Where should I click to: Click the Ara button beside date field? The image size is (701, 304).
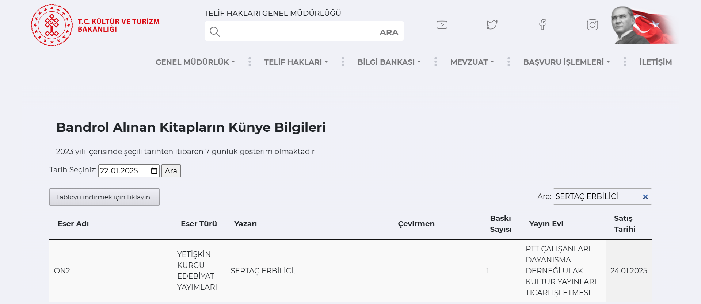tap(171, 171)
